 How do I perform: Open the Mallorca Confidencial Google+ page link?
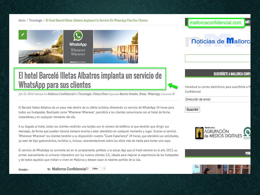(x=69, y=169)
